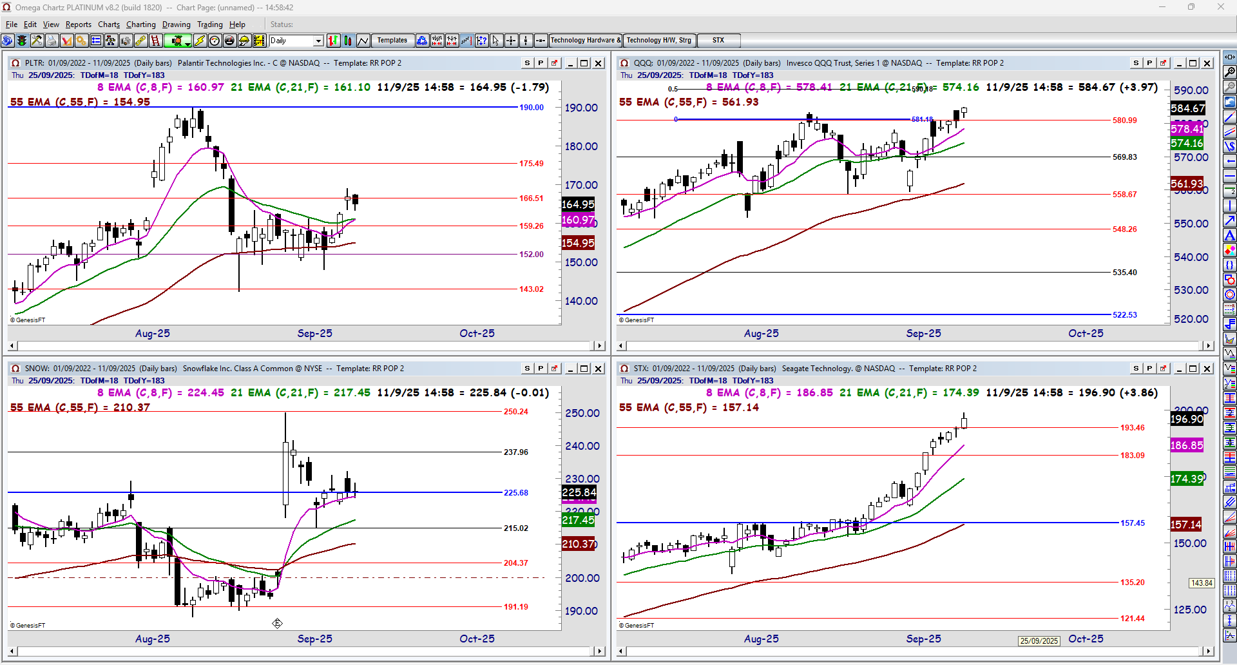Click the hard hat toolbar icon
This screenshot has width=1237, height=665.
pos(244,41)
